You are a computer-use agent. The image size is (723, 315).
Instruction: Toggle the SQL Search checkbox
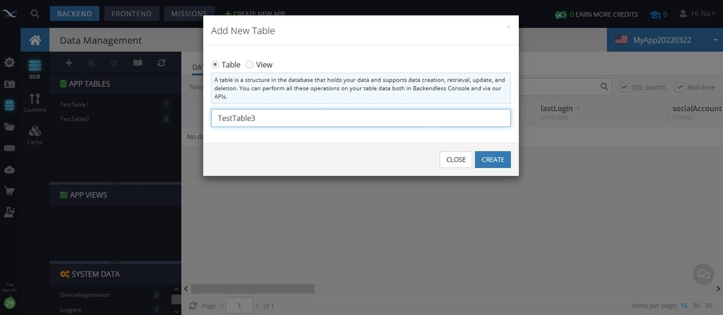tap(624, 87)
